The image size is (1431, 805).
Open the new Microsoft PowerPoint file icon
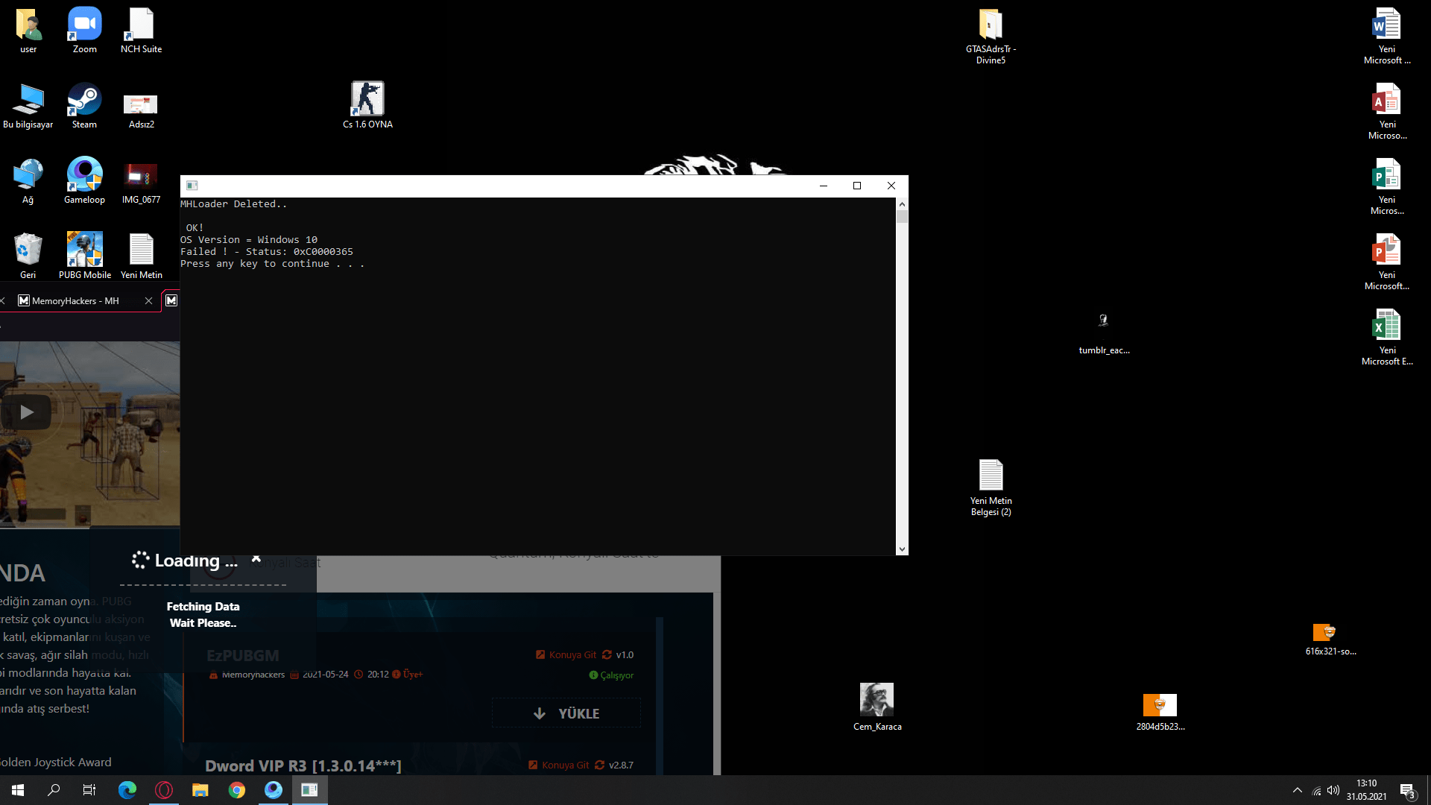point(1386,262)
